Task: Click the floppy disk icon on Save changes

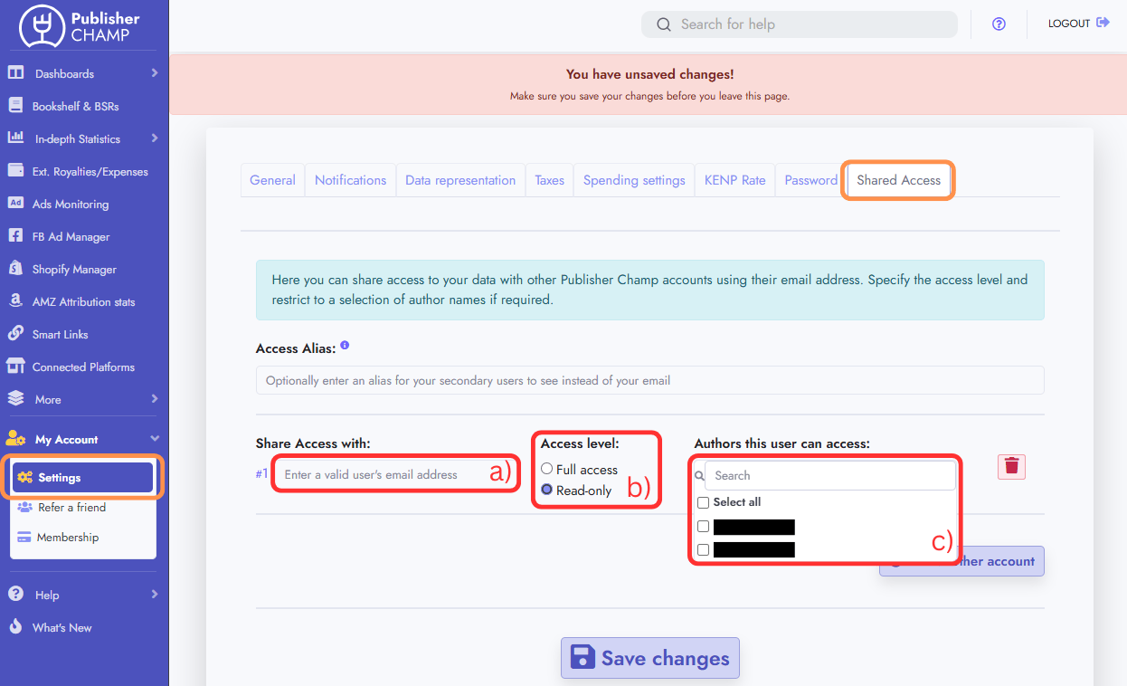Action: pyautogui.click(x=583, y=657)
